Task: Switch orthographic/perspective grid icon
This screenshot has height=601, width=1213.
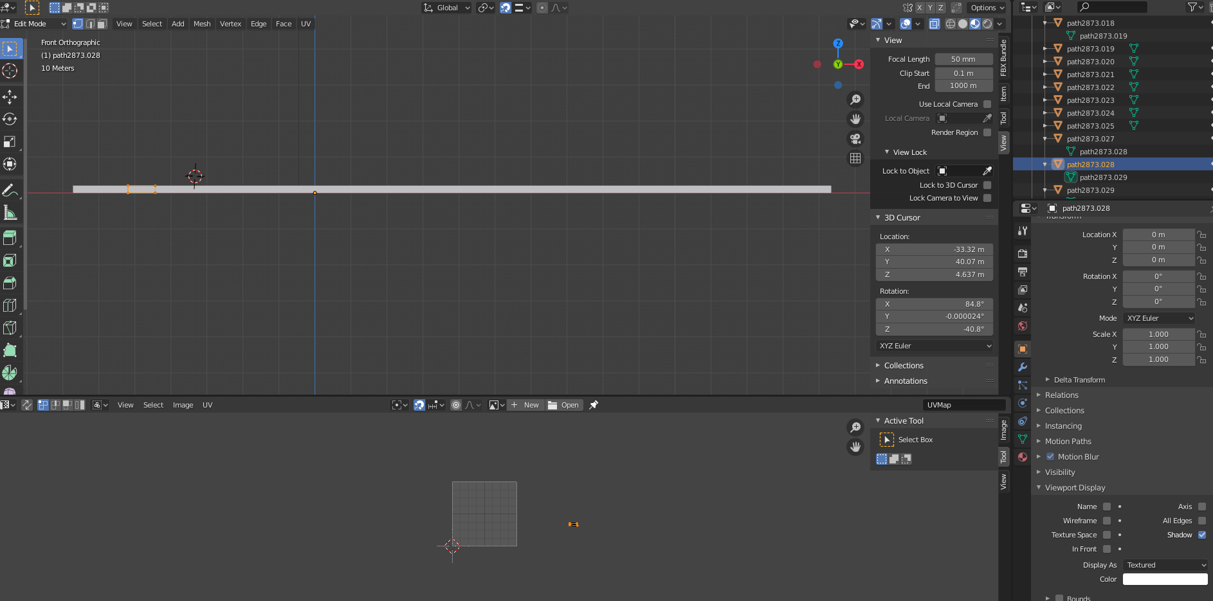Action: pyautogui.click(x=855, y=158)
